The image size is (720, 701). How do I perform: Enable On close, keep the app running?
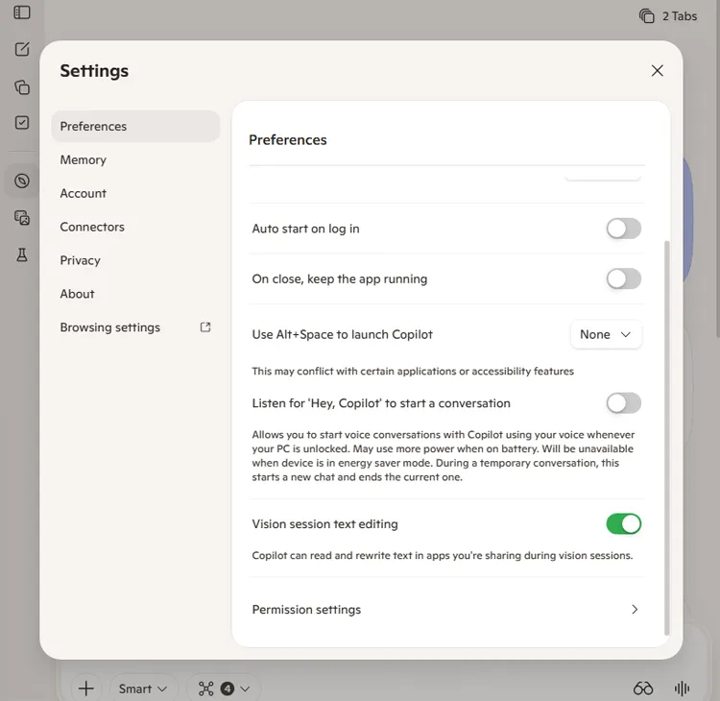pyautogui.click(x=623, y=278)
